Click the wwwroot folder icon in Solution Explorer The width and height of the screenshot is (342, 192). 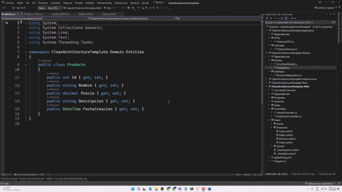(272, 101)
